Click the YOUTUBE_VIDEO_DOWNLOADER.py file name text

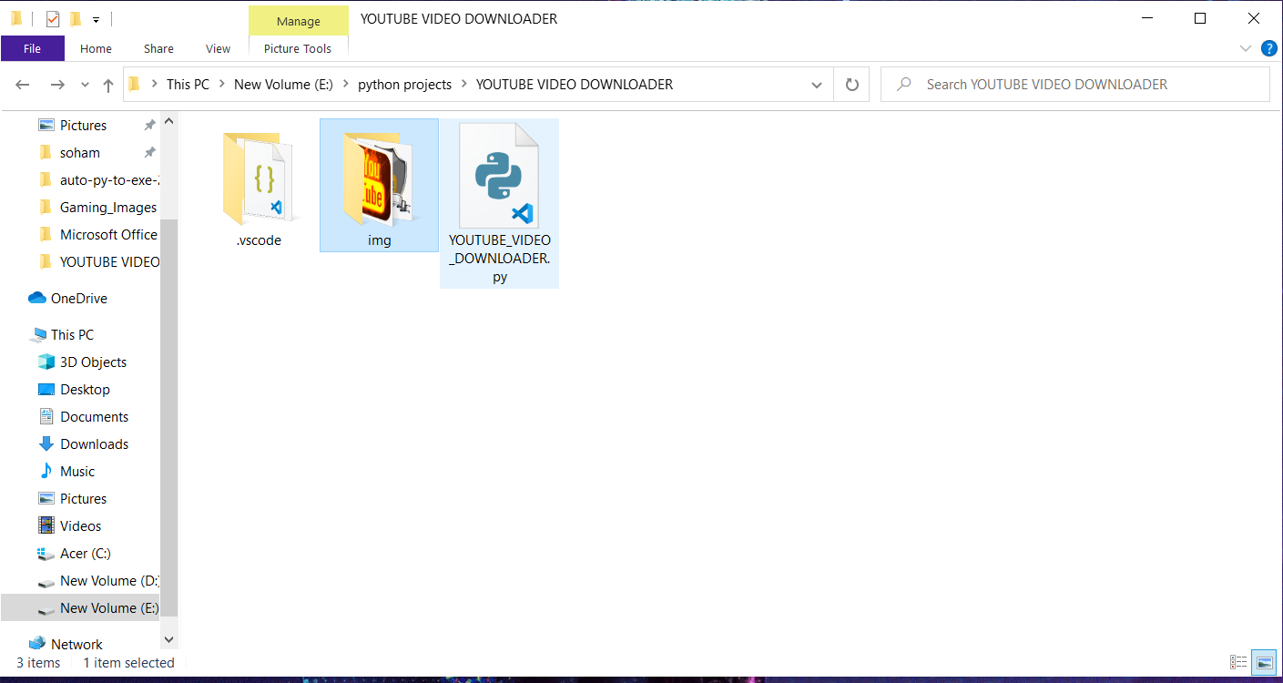tap(499, 259)
